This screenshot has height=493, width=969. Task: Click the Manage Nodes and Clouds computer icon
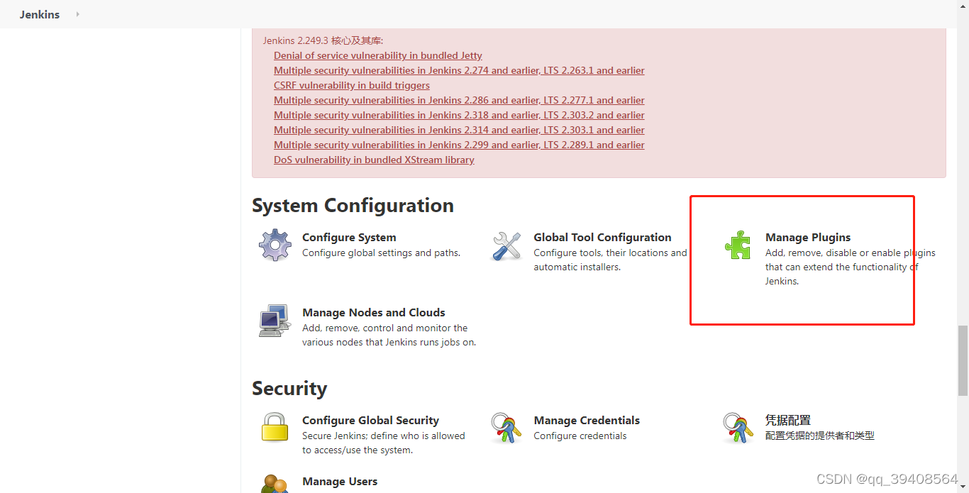pos(275,321)
